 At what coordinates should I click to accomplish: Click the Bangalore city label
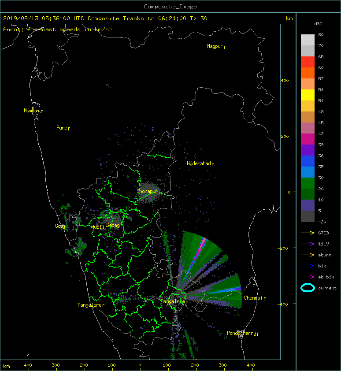173,301
